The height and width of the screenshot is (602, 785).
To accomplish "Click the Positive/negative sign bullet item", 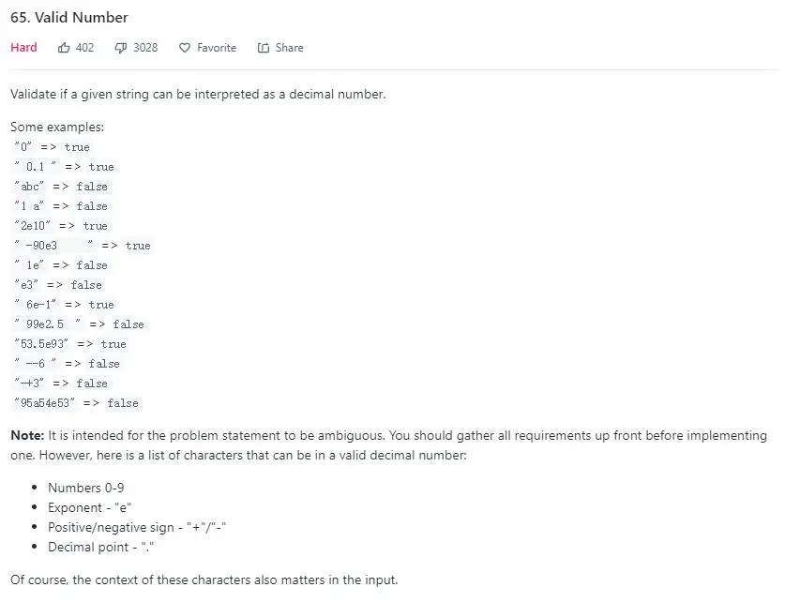I will 137,527.
